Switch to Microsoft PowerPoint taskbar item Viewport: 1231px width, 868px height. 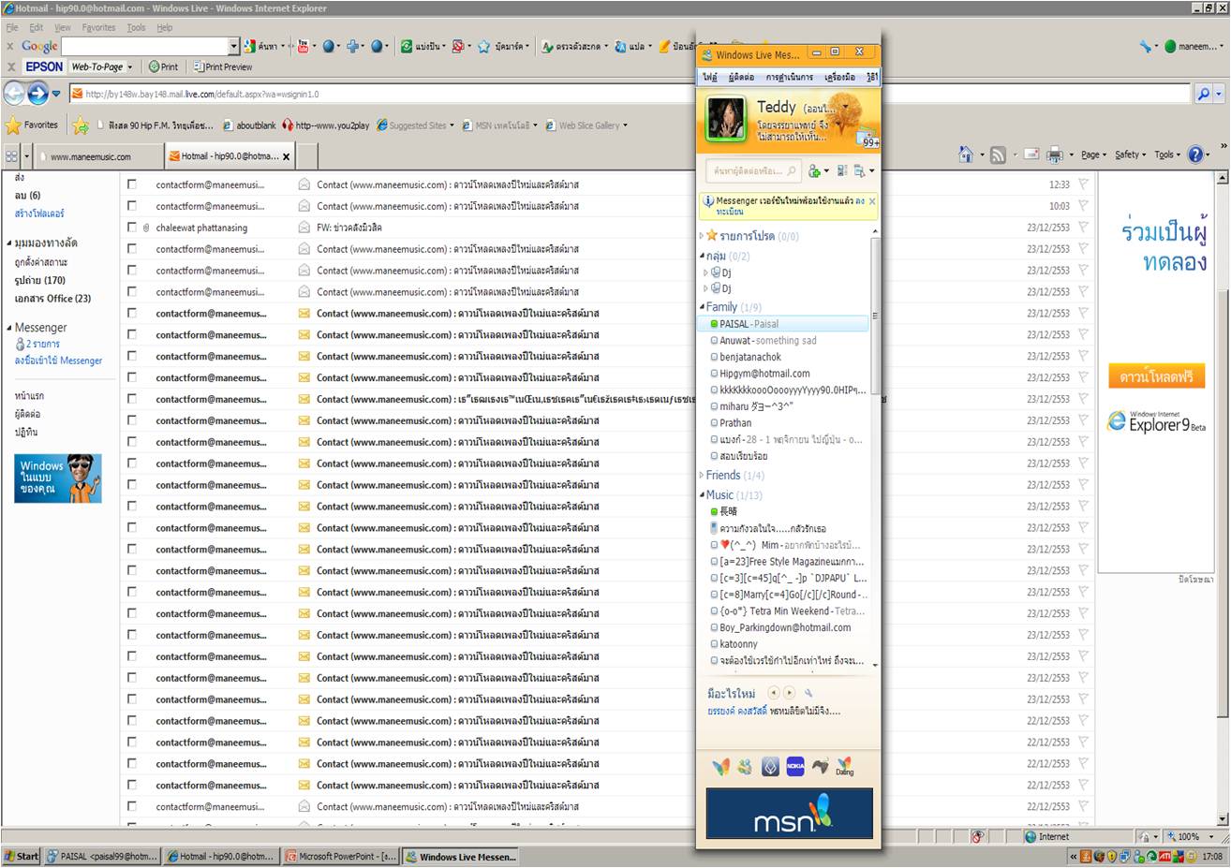pyautogui.click(x=342, y=856)
